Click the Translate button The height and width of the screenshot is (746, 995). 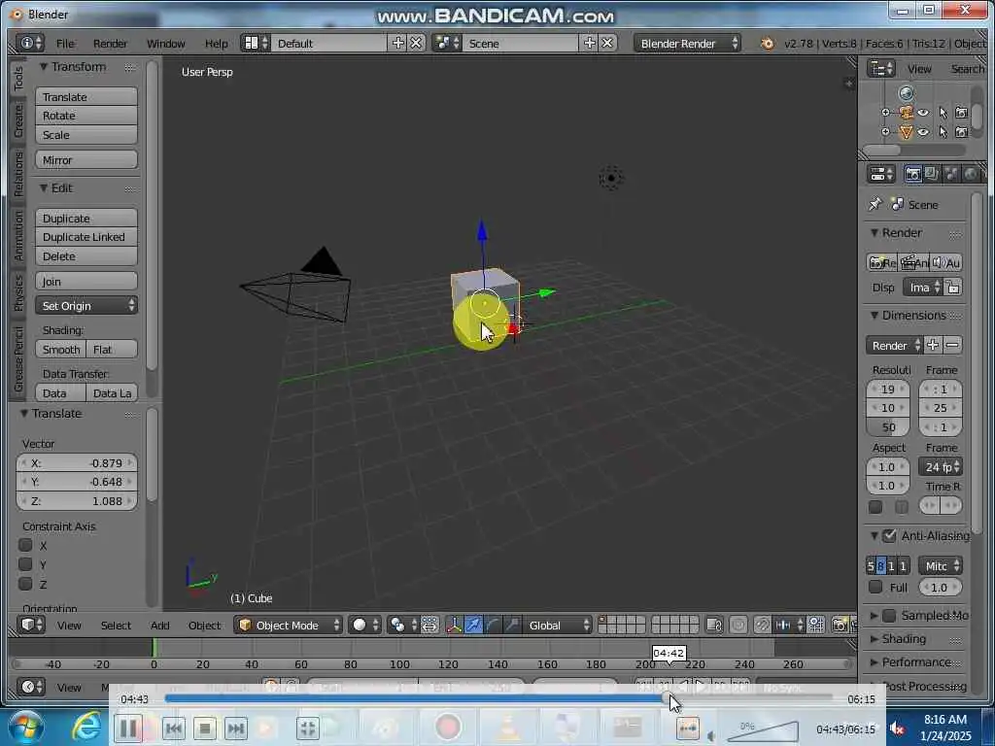(86, 96)
